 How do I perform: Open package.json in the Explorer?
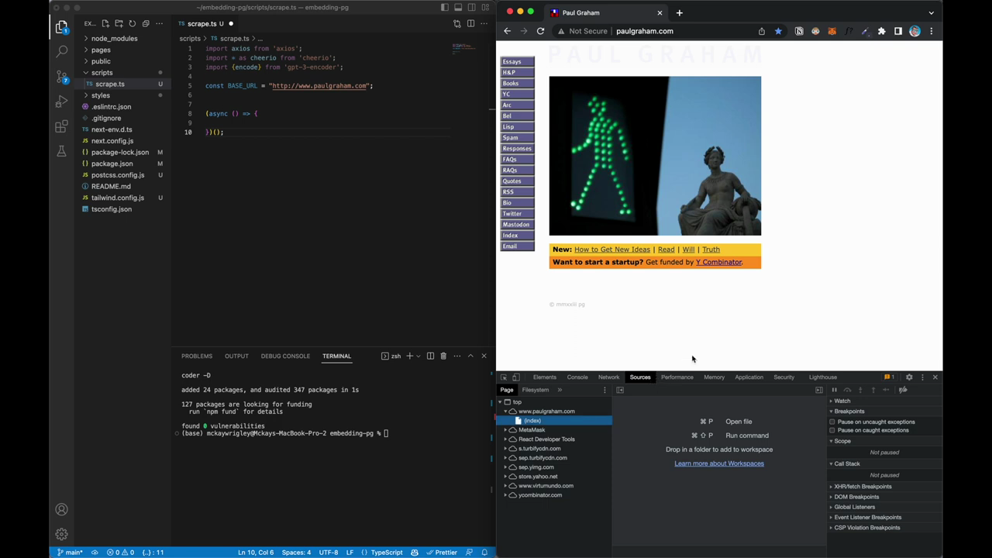point(112,164)
